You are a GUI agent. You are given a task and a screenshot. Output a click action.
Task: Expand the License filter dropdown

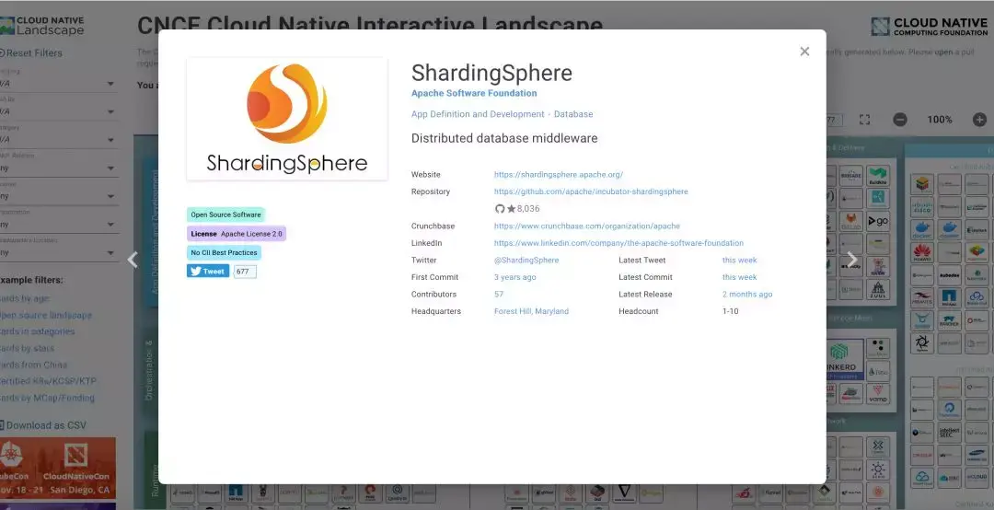tap(58, 196)
